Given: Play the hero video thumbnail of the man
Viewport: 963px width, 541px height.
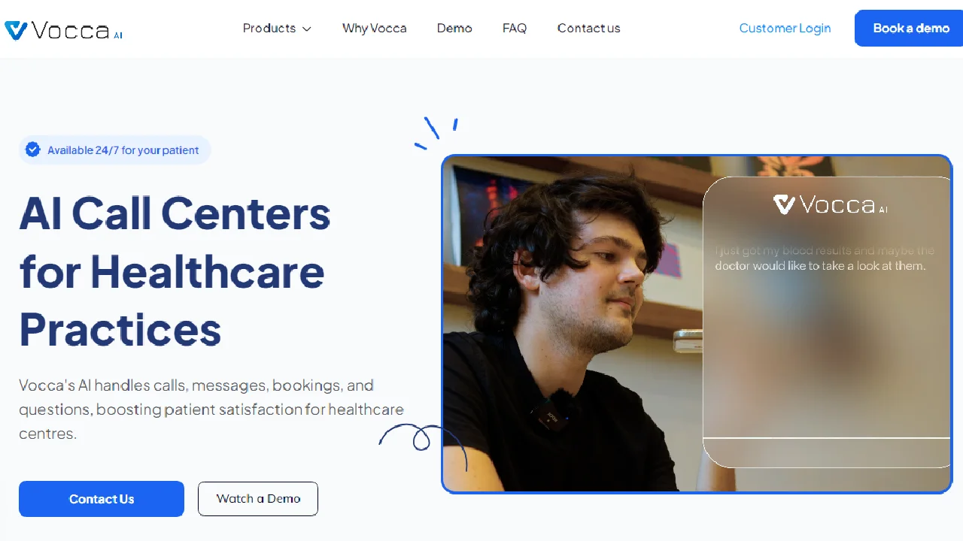Looking at the screenshot, I should [572, 323].
